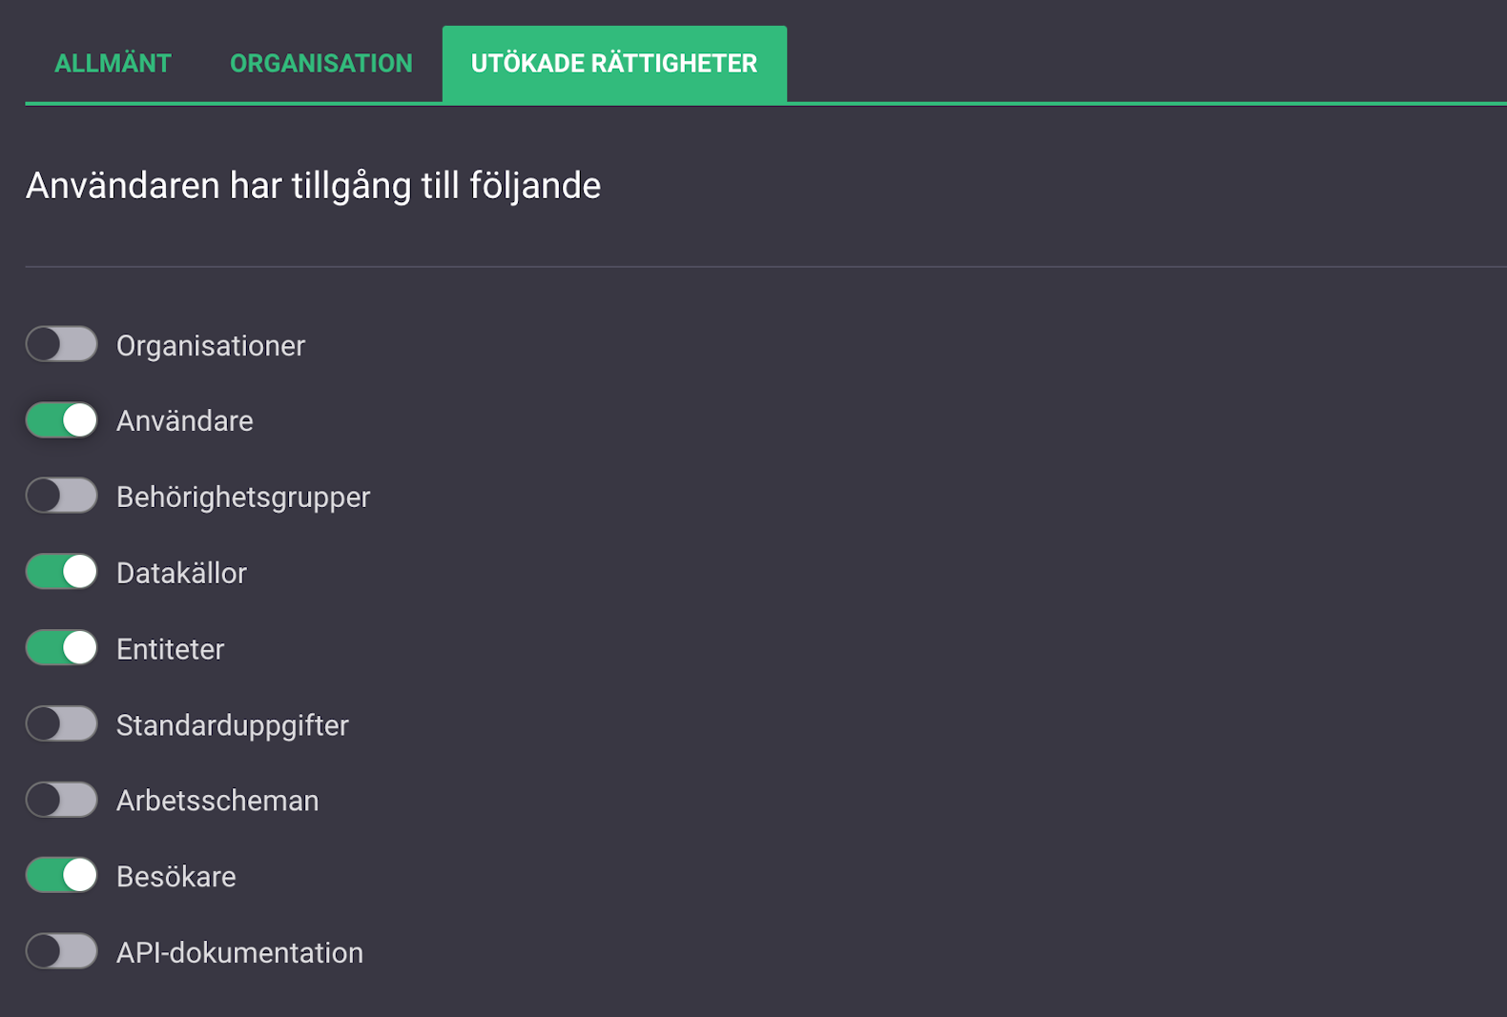
Task: Turn off the Datakällor toggle switch
Action: [61, 572]
